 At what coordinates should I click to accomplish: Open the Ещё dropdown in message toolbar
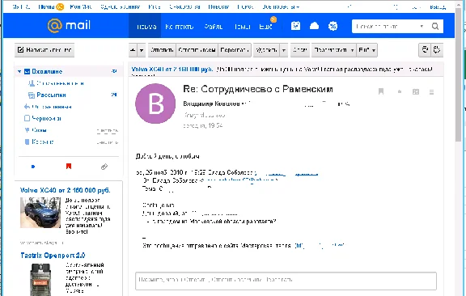(x=367, y=50)
